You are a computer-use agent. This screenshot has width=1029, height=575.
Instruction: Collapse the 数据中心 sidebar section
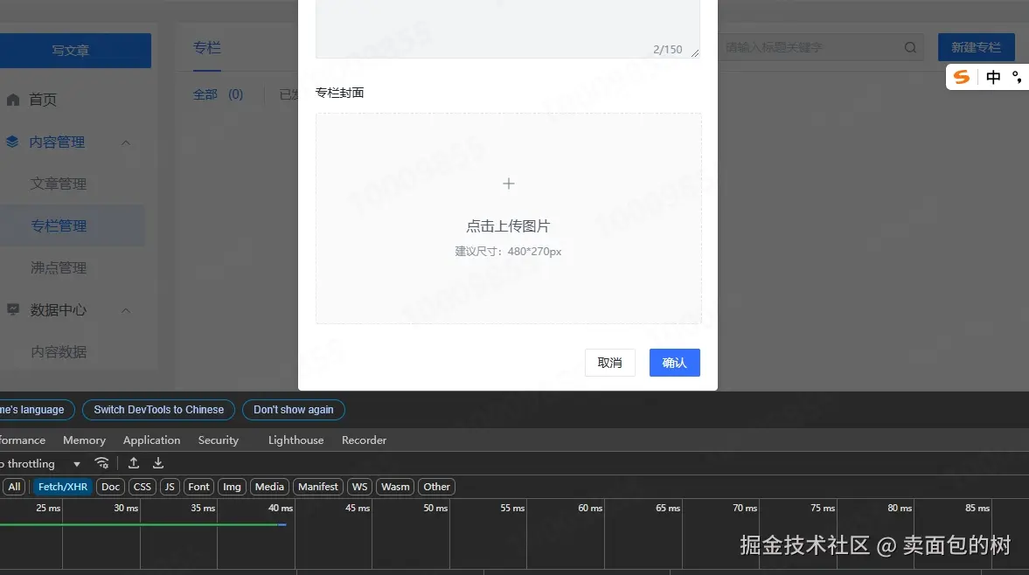coord(126,310)
